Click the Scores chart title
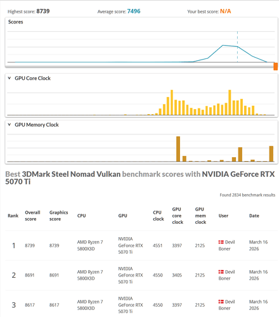 click(x=15, y=22)
